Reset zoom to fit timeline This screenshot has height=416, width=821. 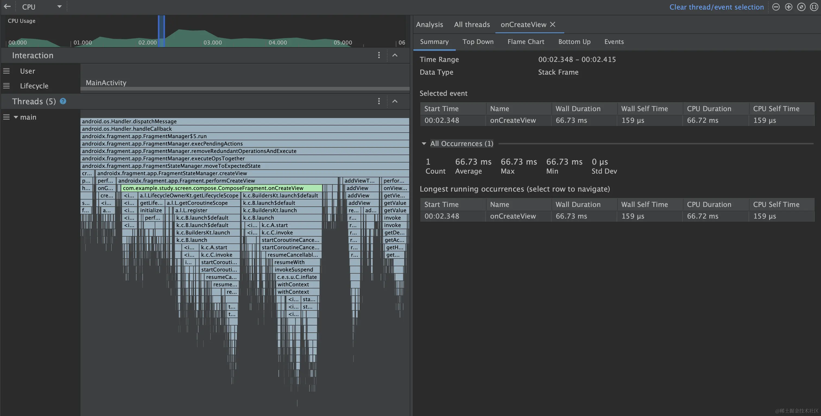click(801, 7)
